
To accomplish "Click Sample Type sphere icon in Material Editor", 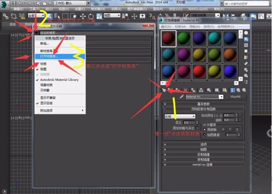I will 246,33.
